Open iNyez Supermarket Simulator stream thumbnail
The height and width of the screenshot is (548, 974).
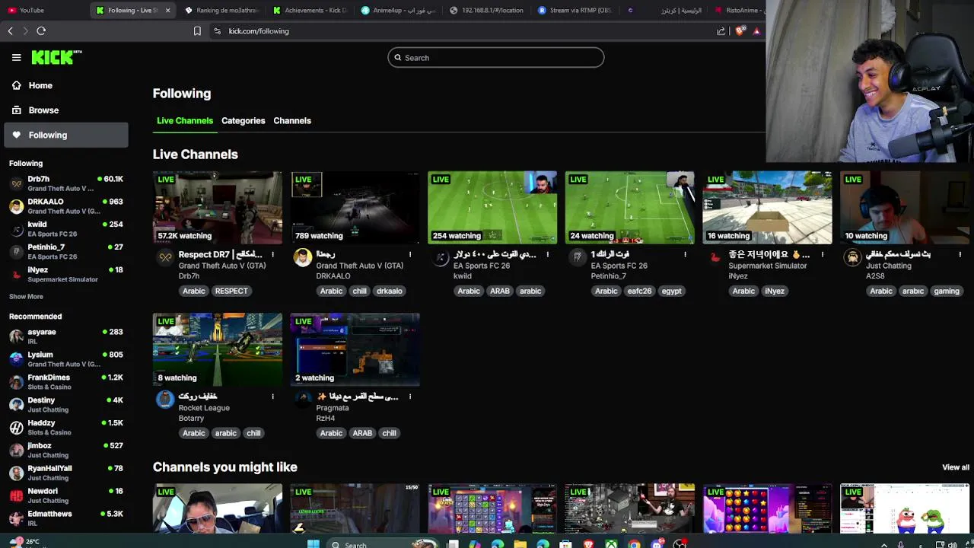click(767, 207)
